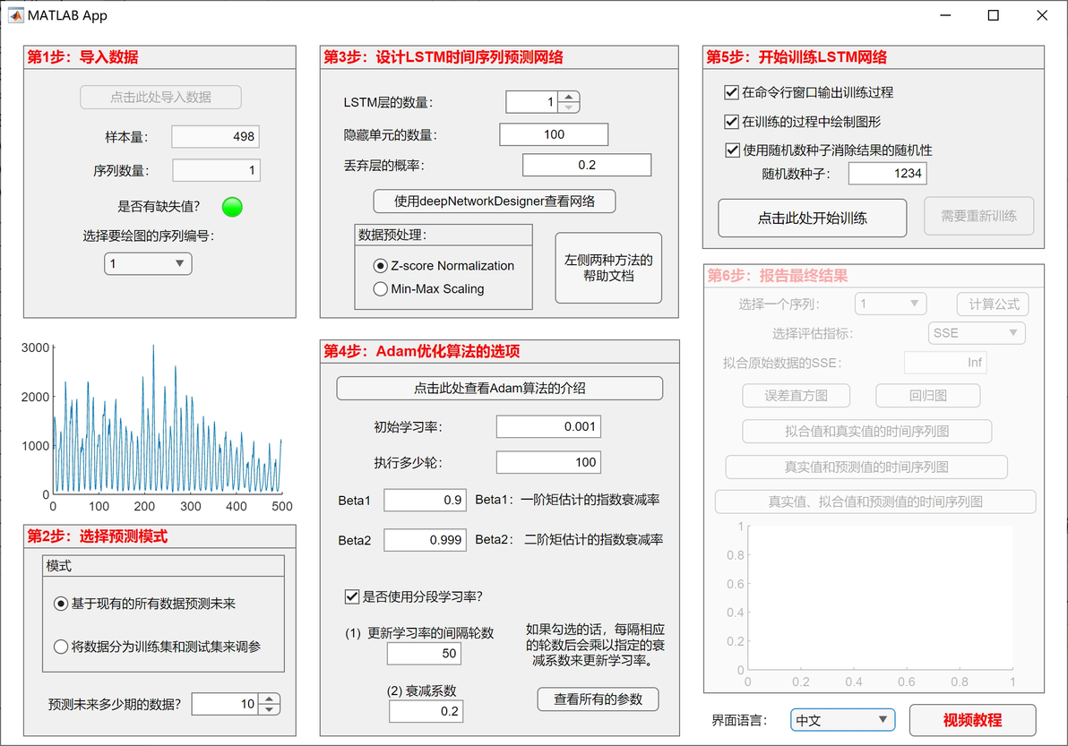1068x746 pixels.
Task: Click the 更新学习率的间隔轮数 field showing 50
Action: pos(425,654)
